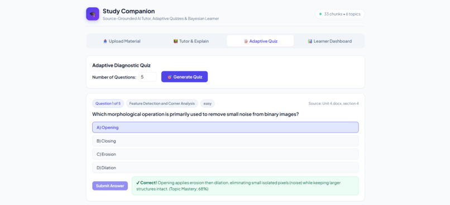Choose answer option C) Erosion
The image size is (450, 205).
tap(226, 154)
